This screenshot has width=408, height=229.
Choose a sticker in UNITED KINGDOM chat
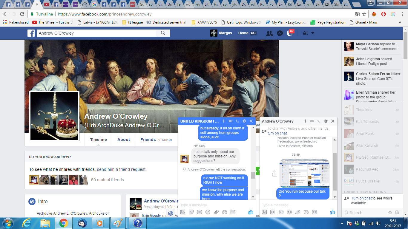(191, 212)
